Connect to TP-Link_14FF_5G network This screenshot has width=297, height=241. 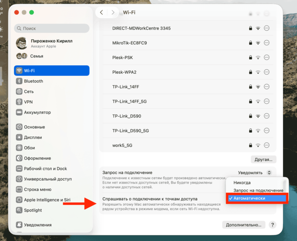(x=187, y=101)
